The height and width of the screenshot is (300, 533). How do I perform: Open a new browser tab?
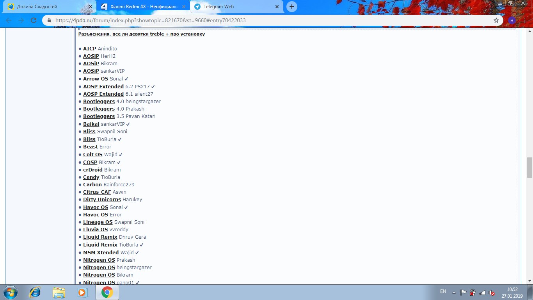[x=291, y=7]
